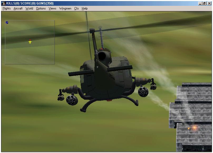
Task: Open the Wingmen menu
Action: (65, 8)
